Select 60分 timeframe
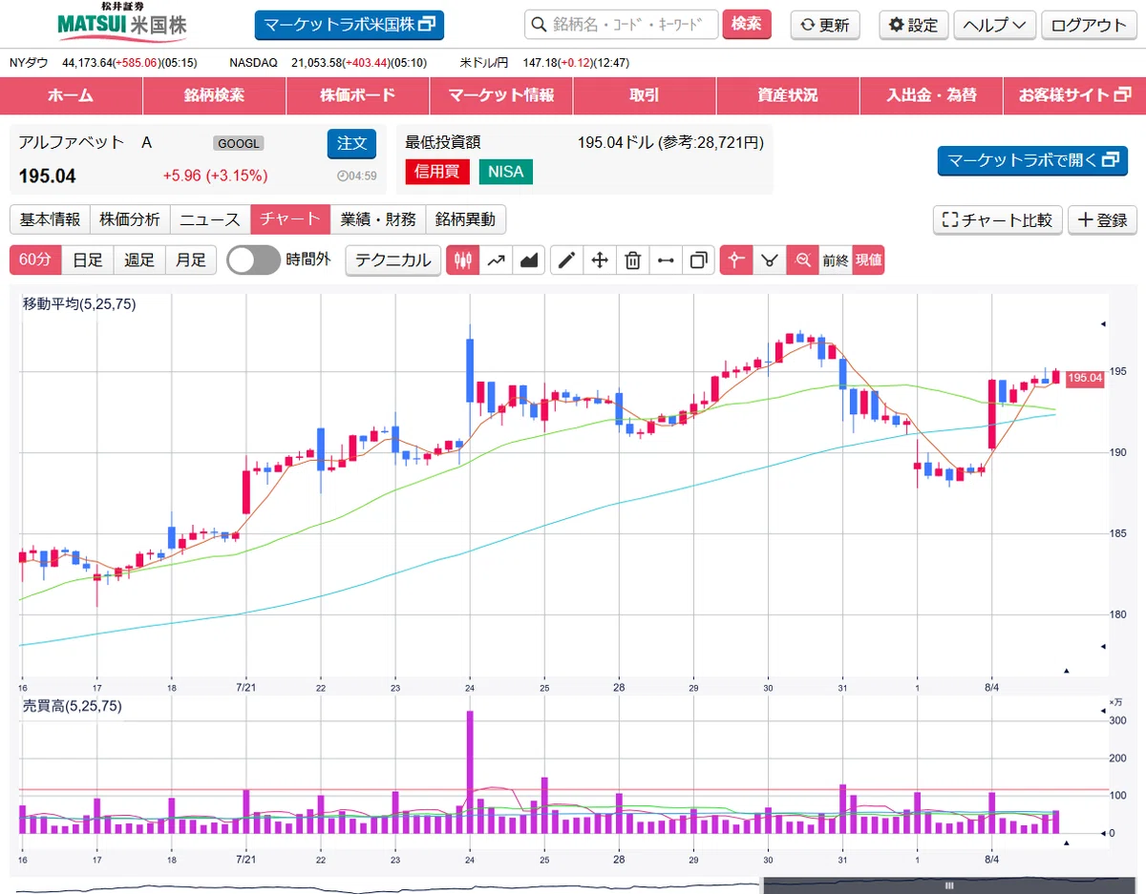Screen dimensions: 1146x894 (x=35, y=260)
